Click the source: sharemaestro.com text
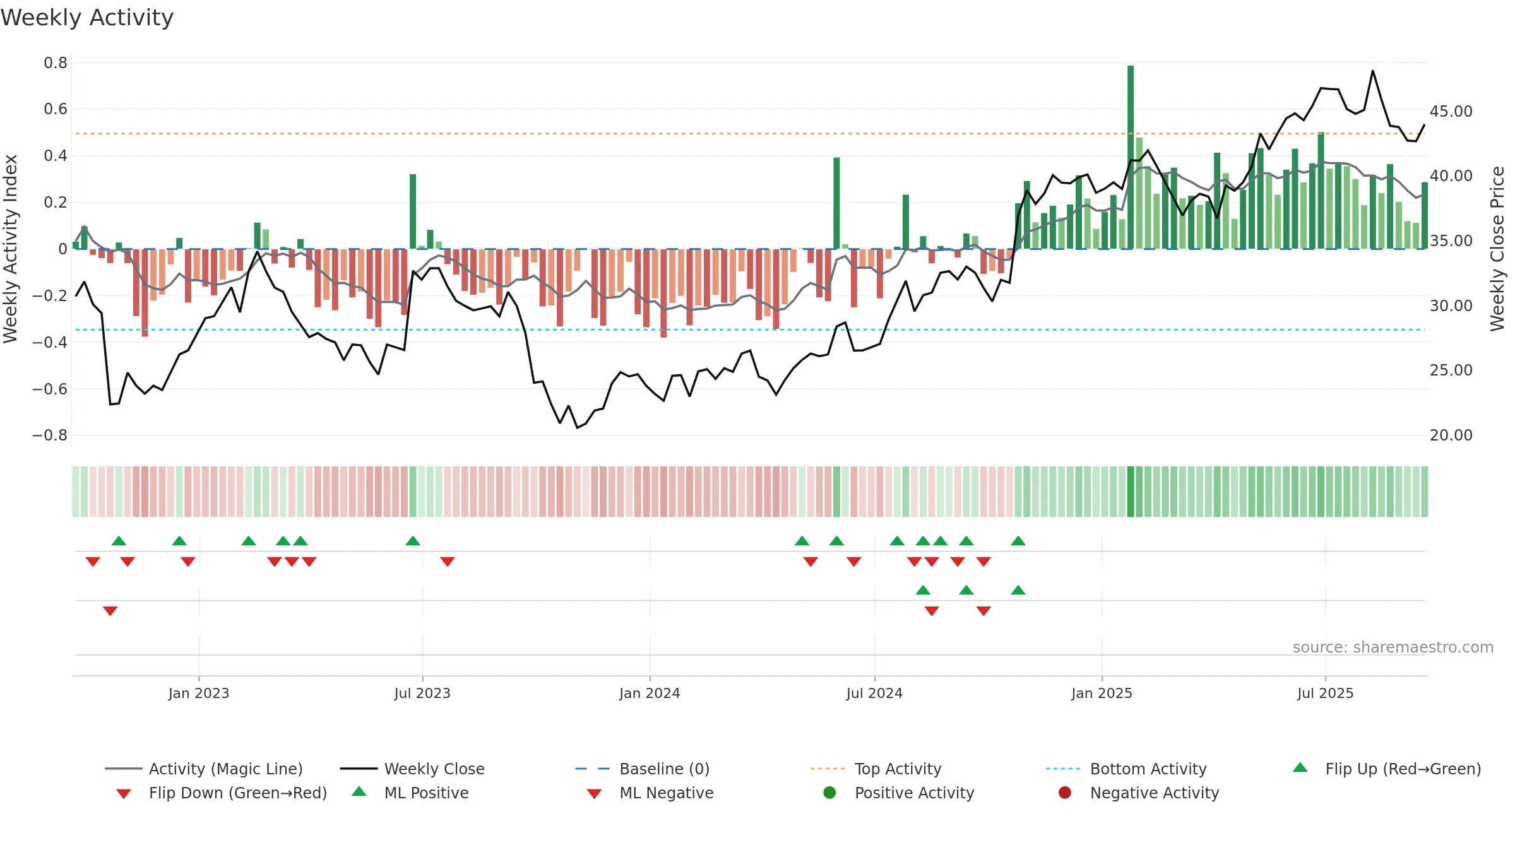 click(1393, 647)
